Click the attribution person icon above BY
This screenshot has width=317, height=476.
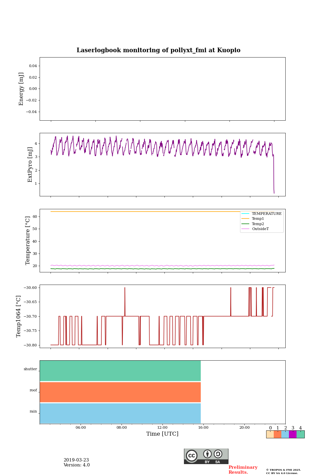click(x=207, y=454)
